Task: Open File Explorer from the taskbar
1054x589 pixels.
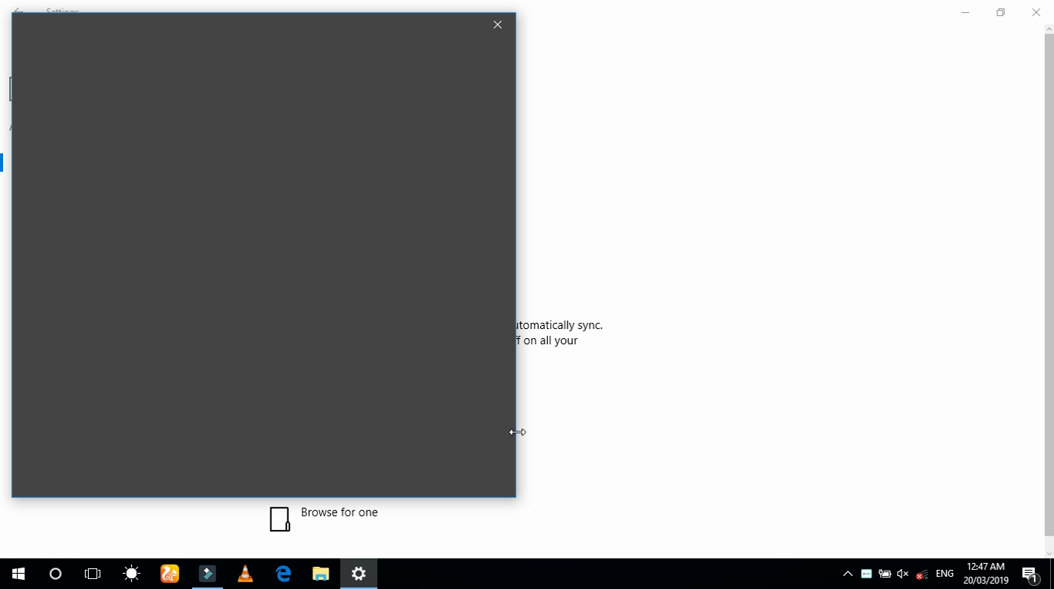Action: pyautogui.click(x=320, y=573)
